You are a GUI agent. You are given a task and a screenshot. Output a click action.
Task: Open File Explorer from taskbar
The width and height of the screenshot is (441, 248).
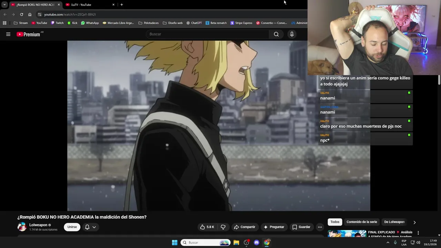(236, 242)
